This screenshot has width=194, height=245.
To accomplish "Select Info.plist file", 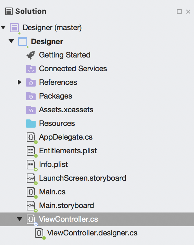I will tap(53, 165).
